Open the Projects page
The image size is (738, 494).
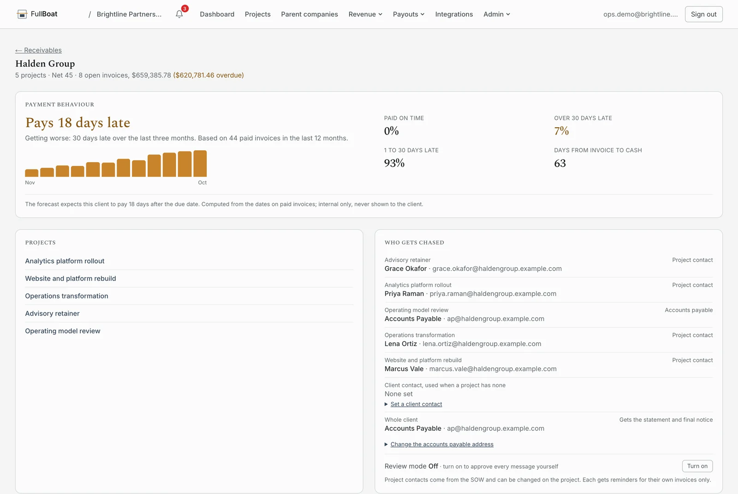[x=258, y=14]
